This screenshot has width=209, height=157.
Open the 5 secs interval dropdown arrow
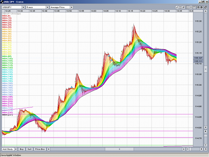pyautogui.click(x=47, y=7)
